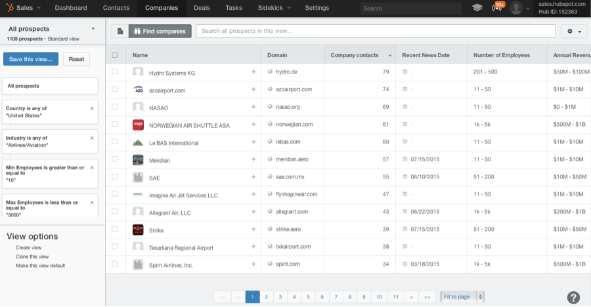This screenshot has width=591, height=307.
Task: Open the Academy graduation cap icon
Action: 477,7
